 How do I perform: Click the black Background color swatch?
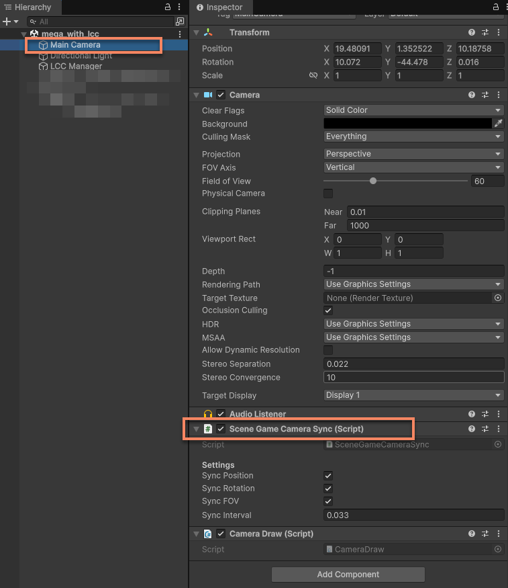tap(407, 124)
